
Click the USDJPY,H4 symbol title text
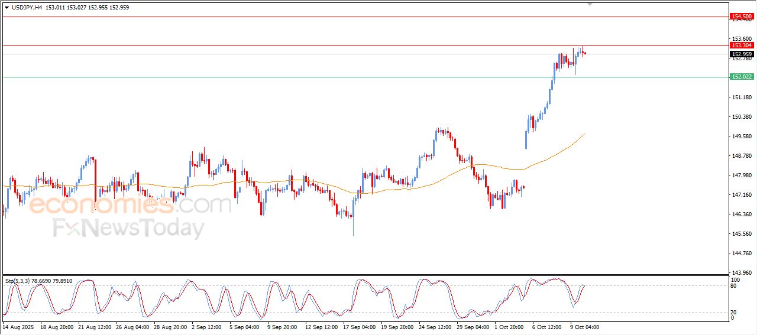pyautogui.click(x=27, y=8)
